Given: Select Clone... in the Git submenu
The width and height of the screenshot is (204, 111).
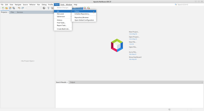Looking at the screenshot, I should (78, 11).
